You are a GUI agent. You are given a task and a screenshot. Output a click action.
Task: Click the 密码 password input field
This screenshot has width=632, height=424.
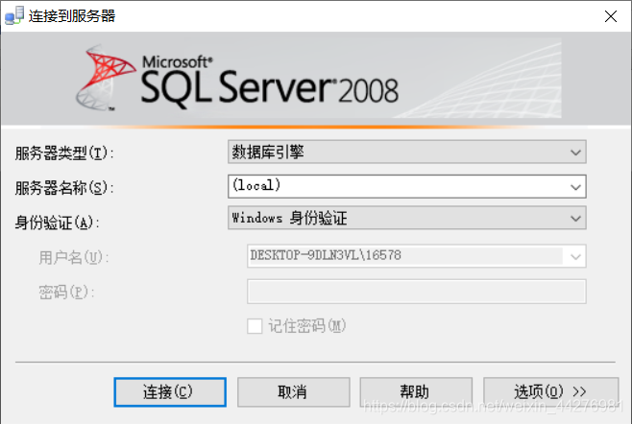pos(416,292)
